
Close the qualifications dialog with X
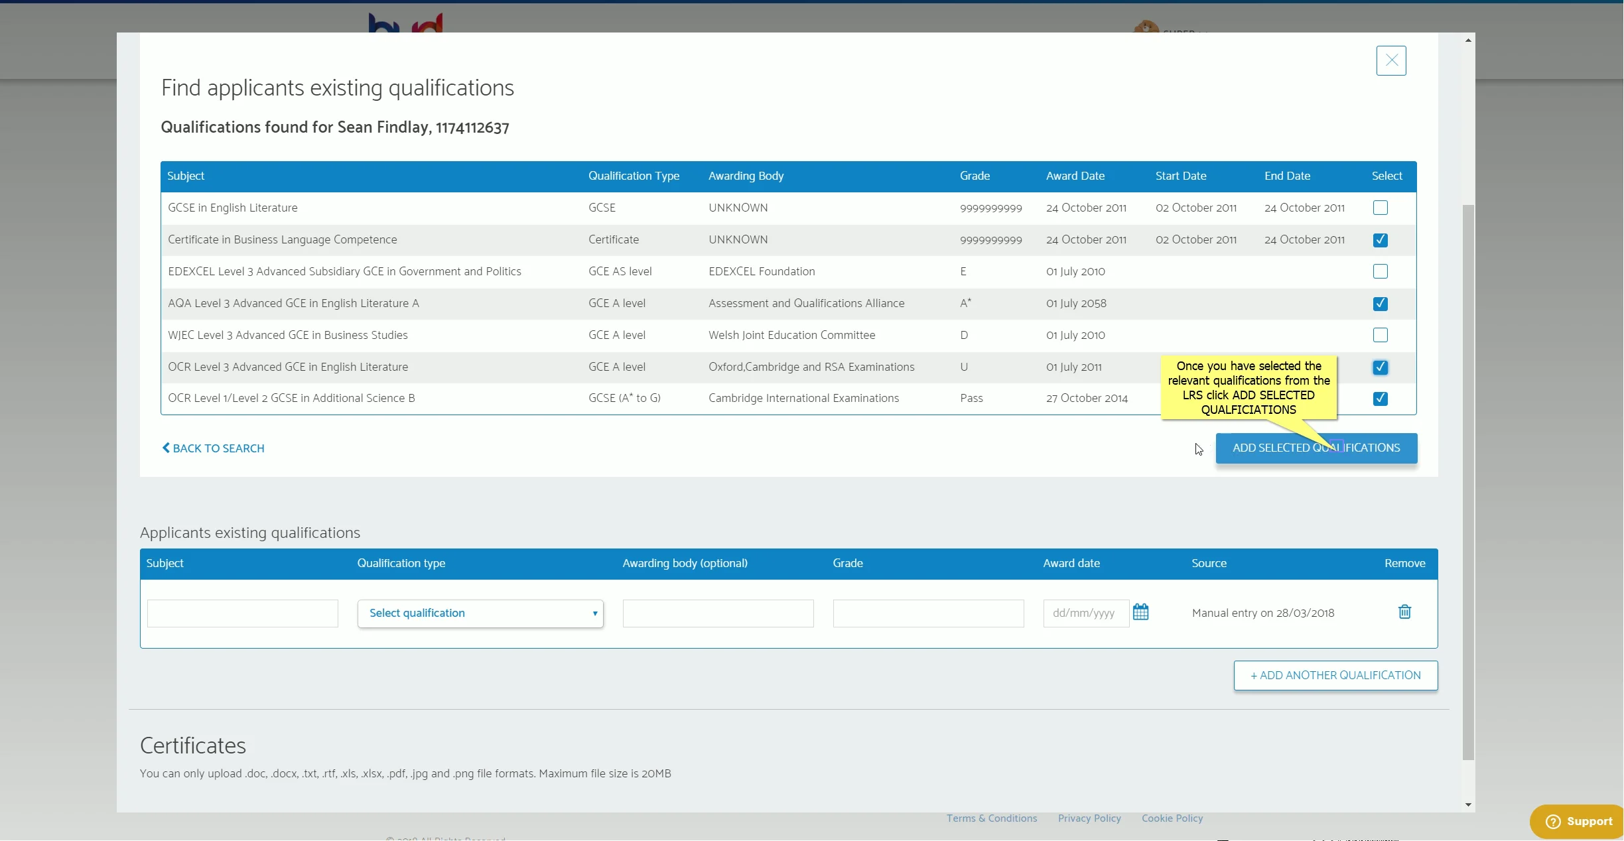tap(1391, 60)
